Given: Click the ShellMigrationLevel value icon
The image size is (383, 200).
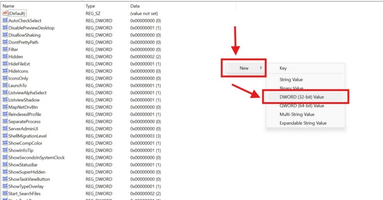Looking at the screenshot, I should (x=5, y=136).
